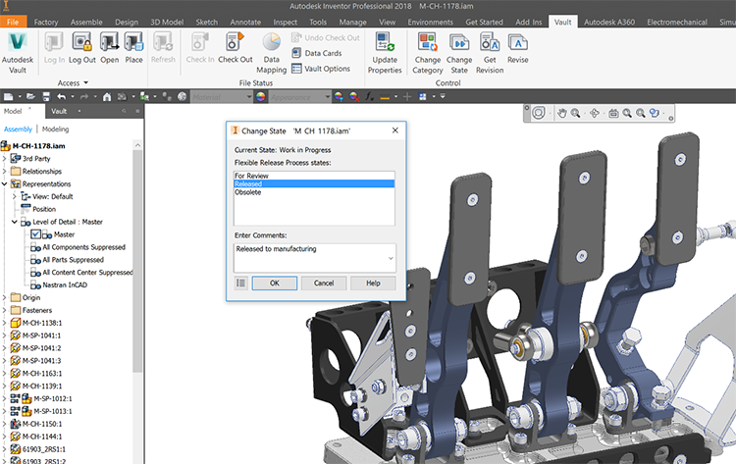Image resolution: width=736 pixels, height=464 pixels.
Task: Click the appearance color wheel icon
Action: point(260,97)
